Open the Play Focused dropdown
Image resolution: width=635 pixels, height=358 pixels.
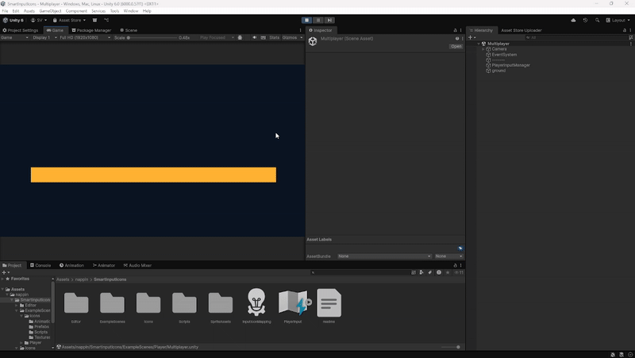(217, 37)
